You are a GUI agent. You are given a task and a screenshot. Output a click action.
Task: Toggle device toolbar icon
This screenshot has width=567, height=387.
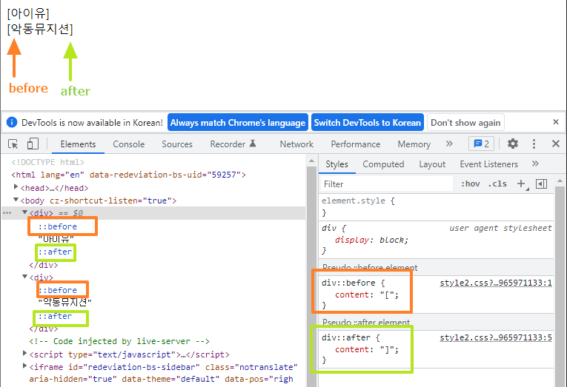[x=33, y=144]
